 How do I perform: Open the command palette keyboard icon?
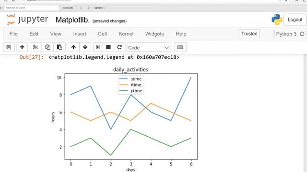click(180, 47)
